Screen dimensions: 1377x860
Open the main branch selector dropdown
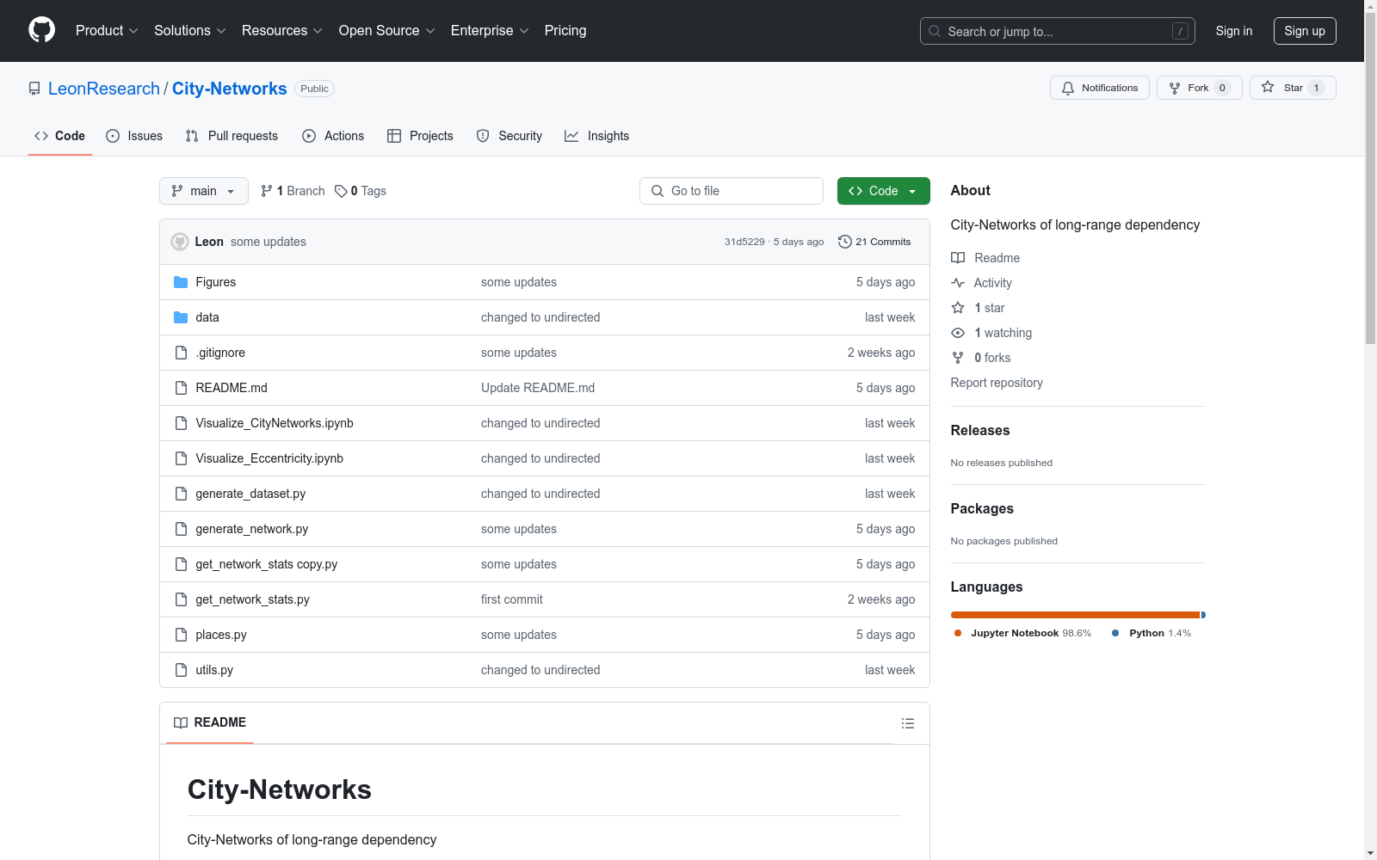(204, 191)
